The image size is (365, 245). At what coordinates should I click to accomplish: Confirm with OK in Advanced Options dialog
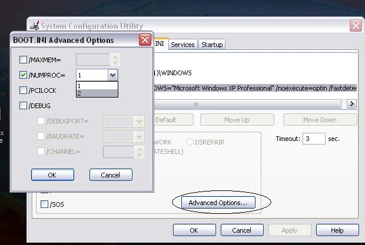click(x=52, y=175)
